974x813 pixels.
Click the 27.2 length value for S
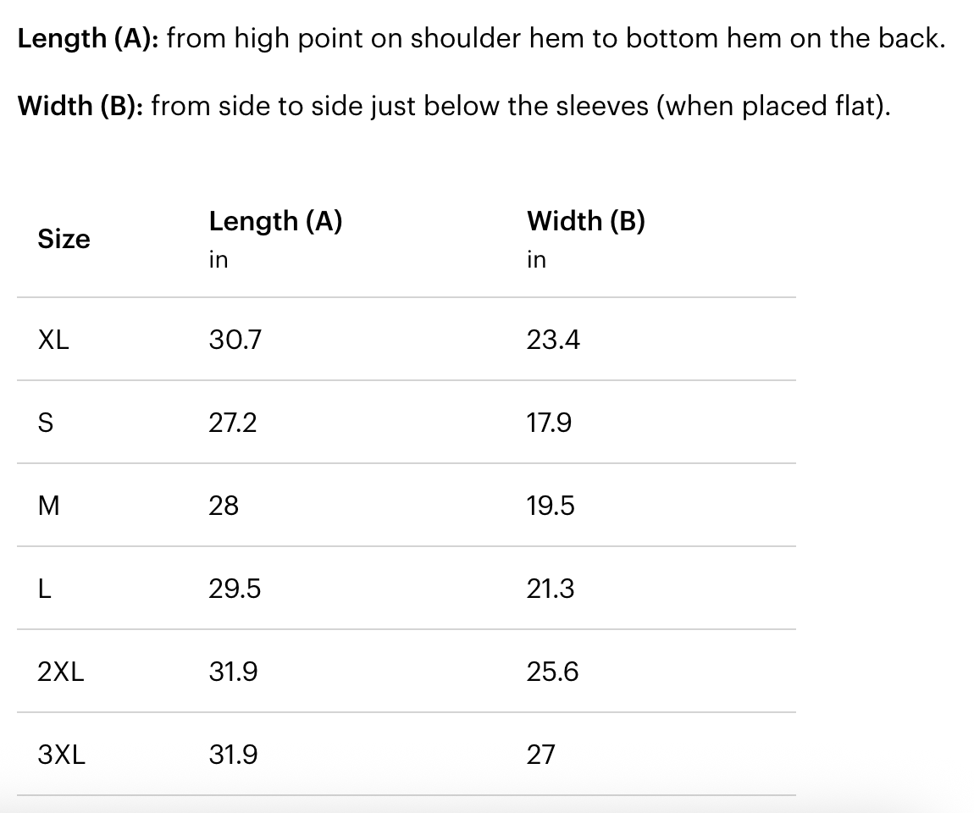[x=232, y=423]
